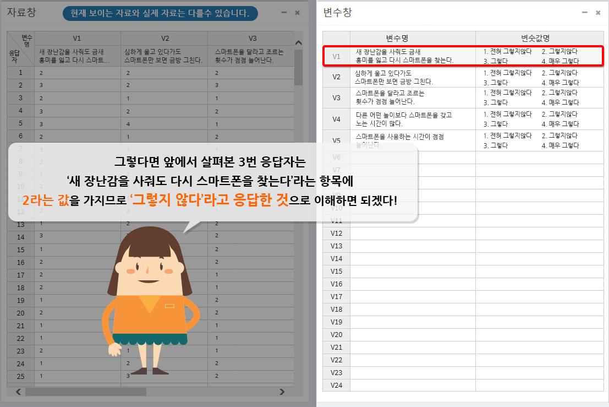Minimize the 변수창 window

pyautogui.click(x=585, y=13)
